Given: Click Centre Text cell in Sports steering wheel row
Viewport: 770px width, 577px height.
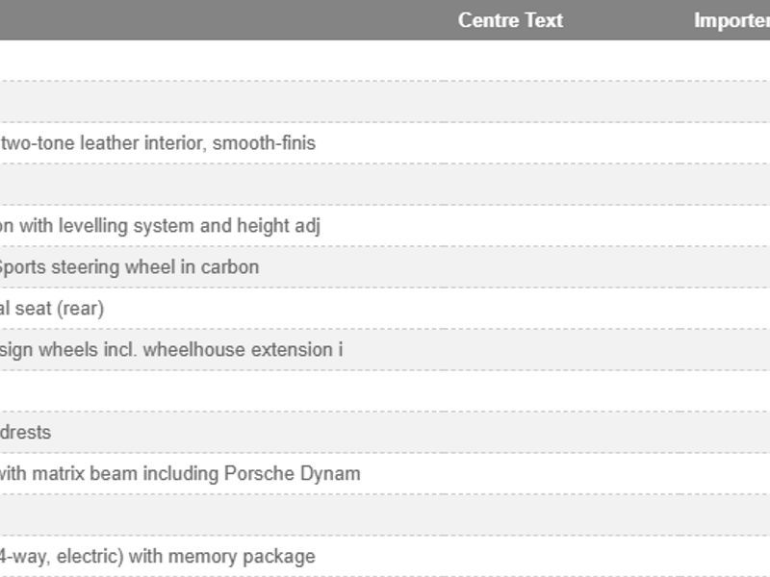Looking at the screenshot, I should pos(510,267).
